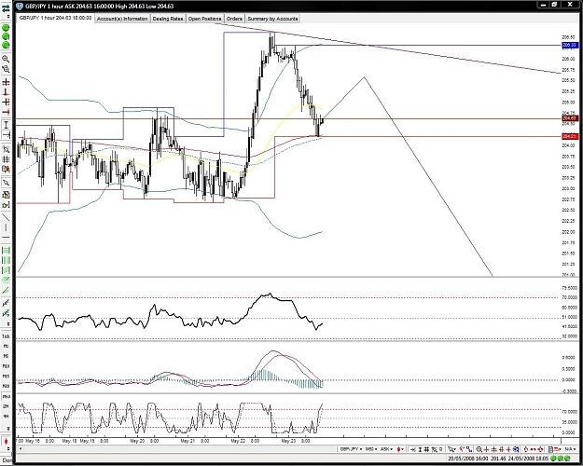Open the candlestick chart style dropdown in bottom toolbar
The width and height of the screenshot is (583, 466).
tap(399, 449)
